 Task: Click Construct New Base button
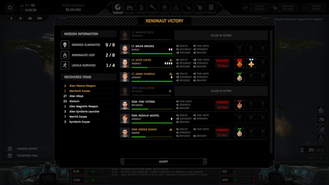[284, 8]
